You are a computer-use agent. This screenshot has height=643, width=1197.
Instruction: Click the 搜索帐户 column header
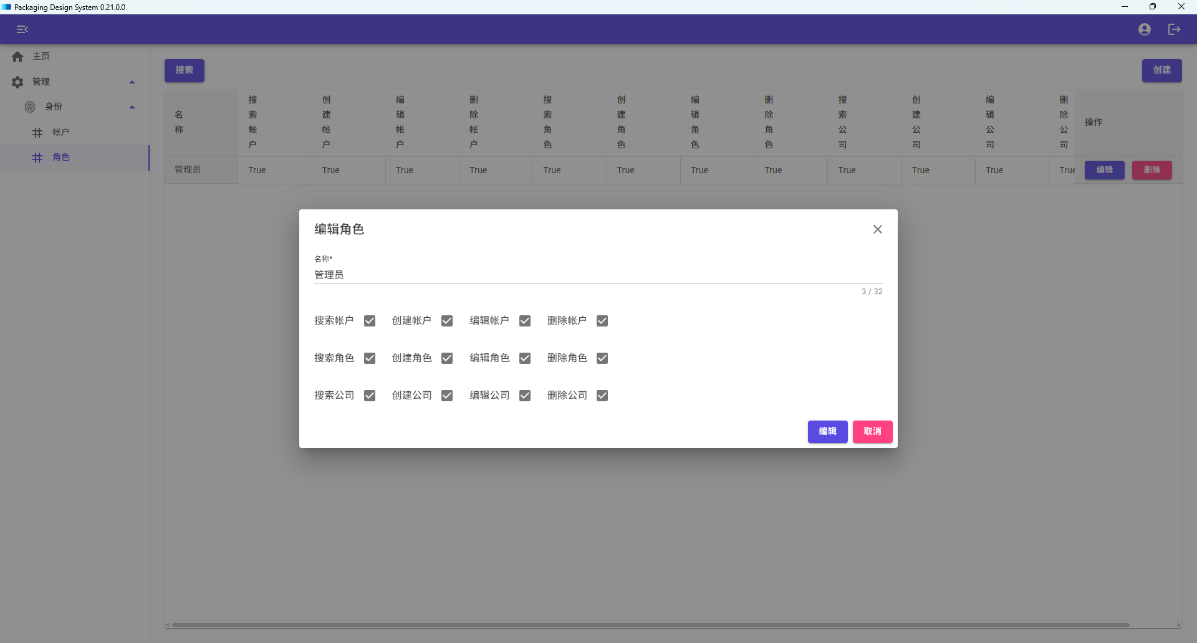(x=275, y=123)
